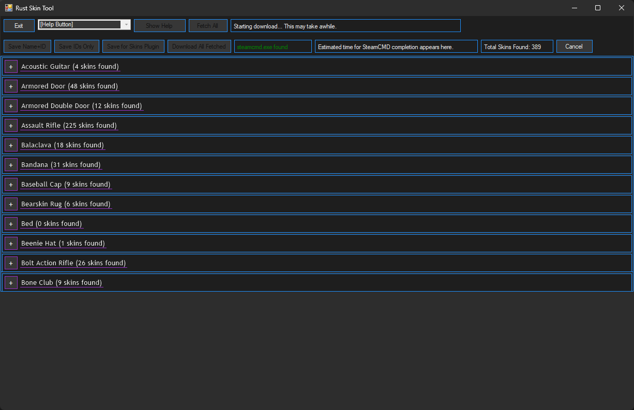634x410 pixels.
Task: Click the Fetch All button
Action: [x=208, y=26]
